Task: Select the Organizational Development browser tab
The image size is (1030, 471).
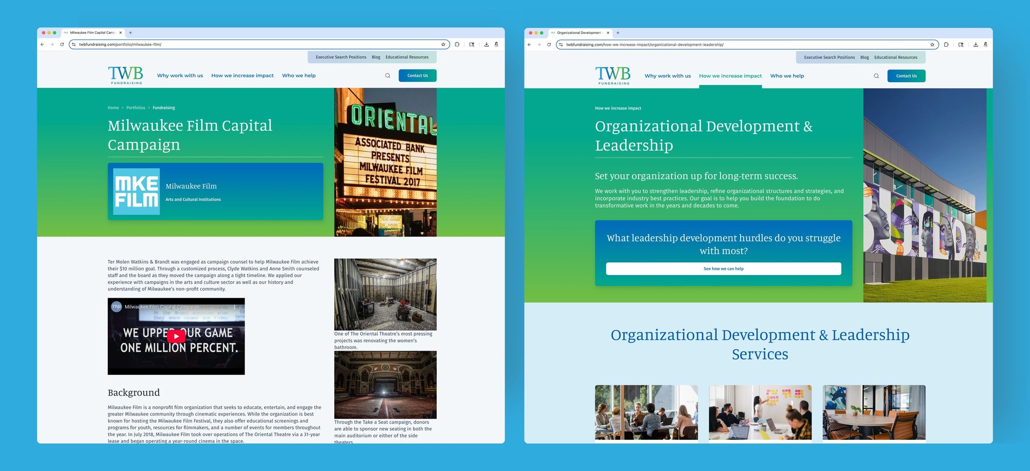Action: tap(579, 33)
